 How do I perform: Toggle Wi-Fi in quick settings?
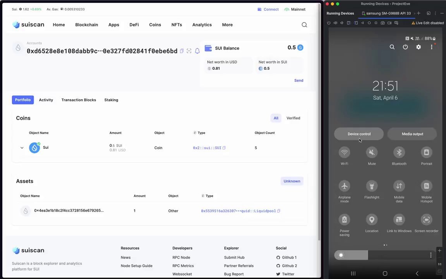click(x=344, y=152)
